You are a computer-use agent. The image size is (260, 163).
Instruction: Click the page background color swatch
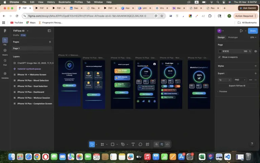click(220, 51)
